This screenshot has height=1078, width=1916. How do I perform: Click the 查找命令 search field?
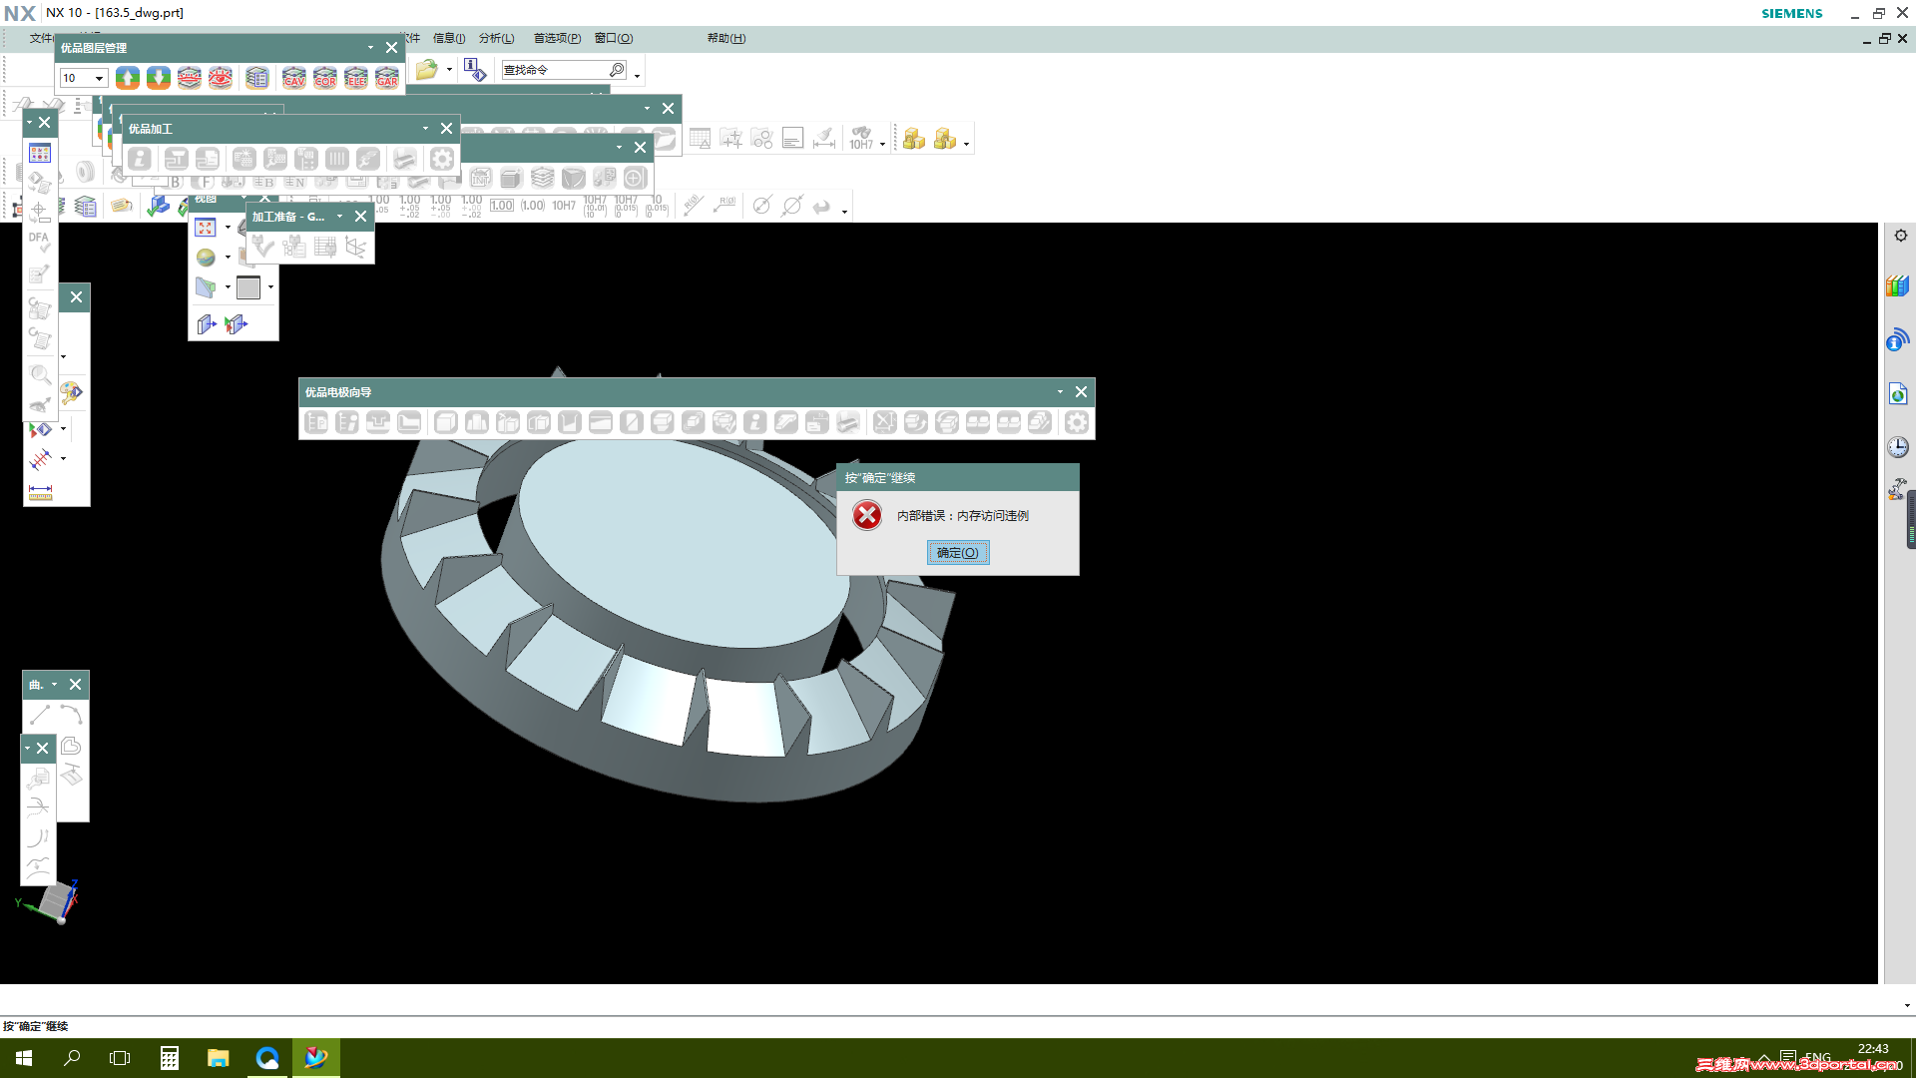click(x=554, y=70)
